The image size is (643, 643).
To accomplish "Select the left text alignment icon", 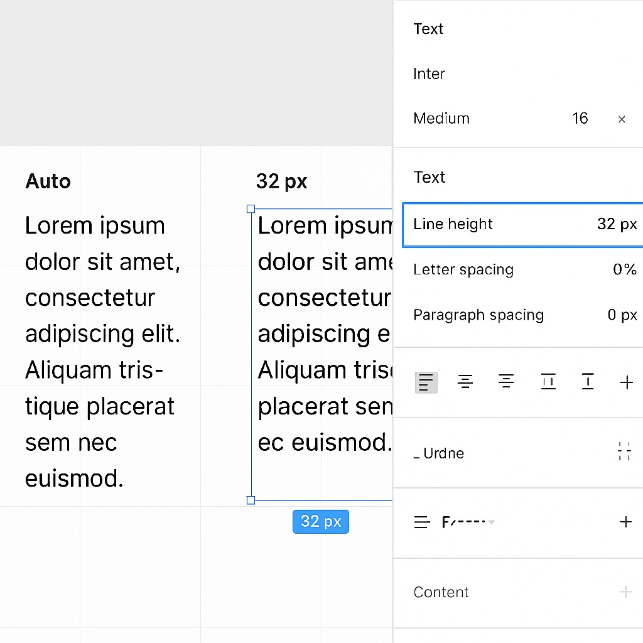I will (x=426, y=382).
